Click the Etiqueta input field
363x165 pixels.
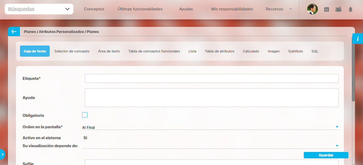(x=212, y=79)
